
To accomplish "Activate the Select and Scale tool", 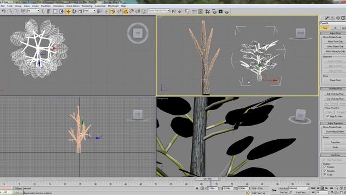I will point(81,11).
